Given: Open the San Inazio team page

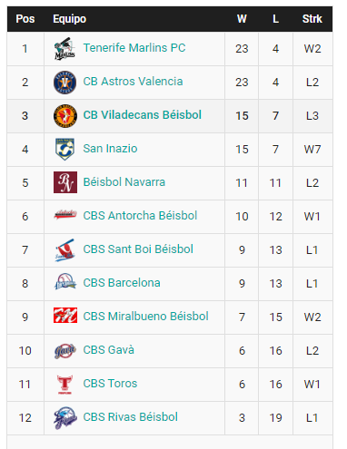Looking at the screenshot, I should (x=110, y=149).
